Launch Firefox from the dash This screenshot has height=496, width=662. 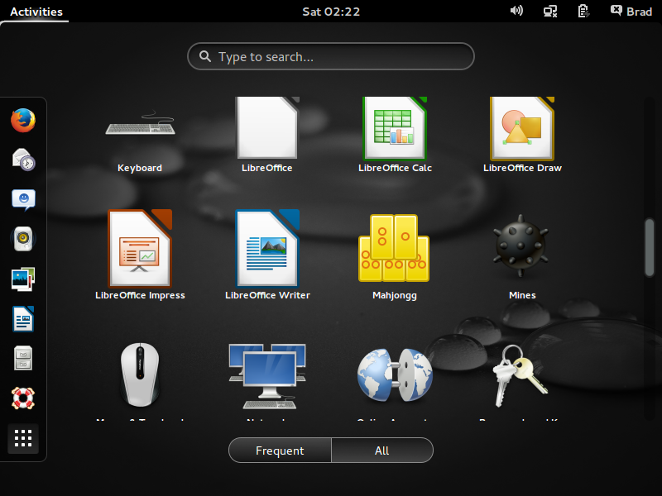pyautogui.click(x=23, y=120)
